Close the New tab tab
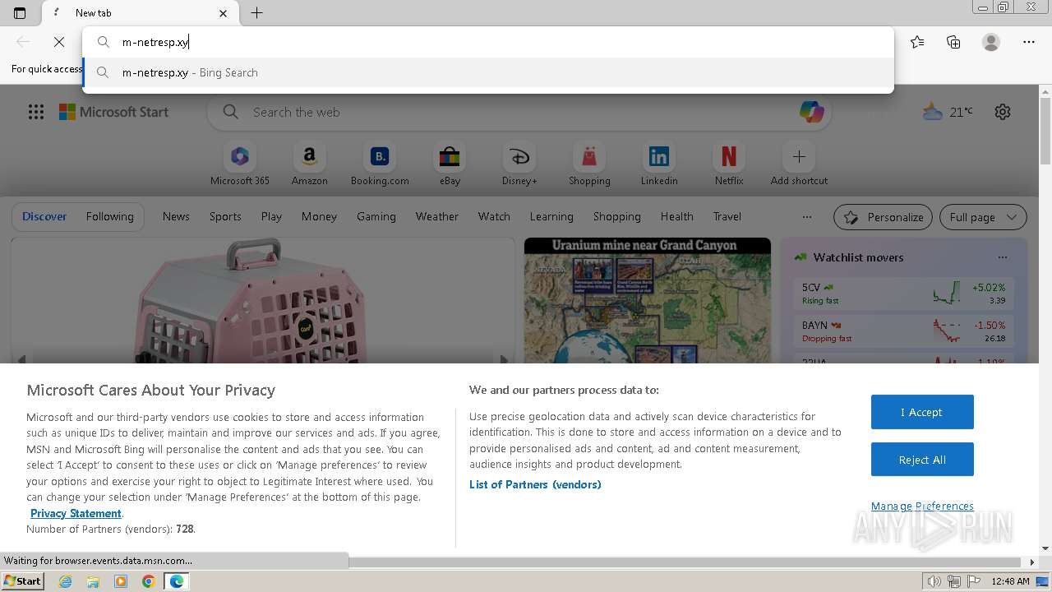This screenshot has height=592, width=1052. (223, 13)
